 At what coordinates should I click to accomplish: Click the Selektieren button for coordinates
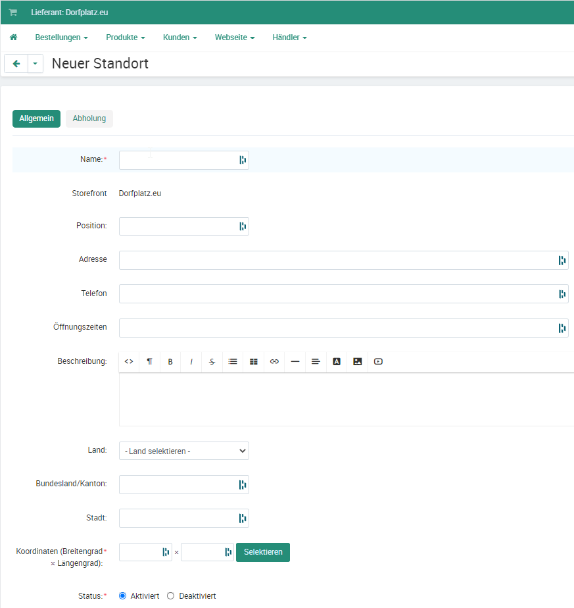(263, 552)
